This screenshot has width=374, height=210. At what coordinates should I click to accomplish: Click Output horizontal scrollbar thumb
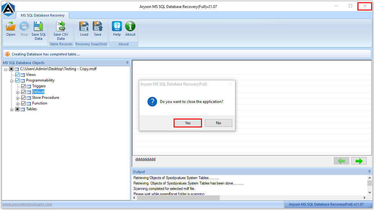(178, 198)
